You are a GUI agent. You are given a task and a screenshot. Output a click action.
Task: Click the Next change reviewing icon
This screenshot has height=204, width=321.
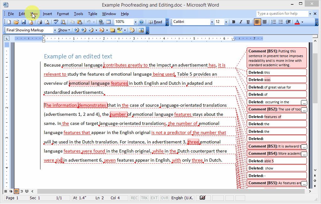(84, 30)
